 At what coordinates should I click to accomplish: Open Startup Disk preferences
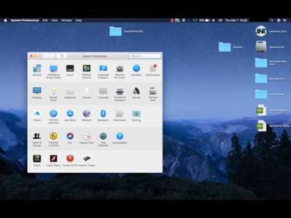pos(153,94)
